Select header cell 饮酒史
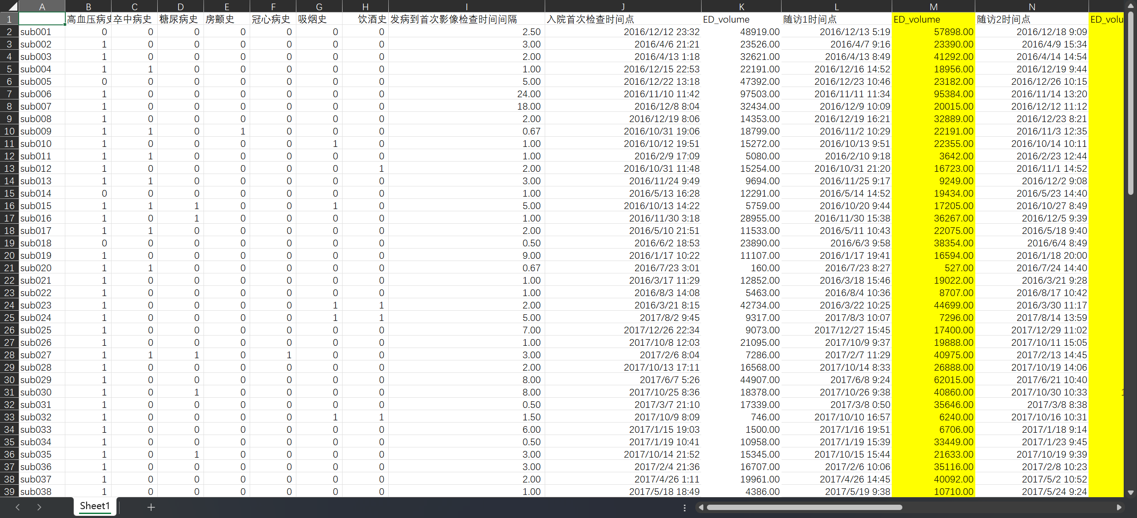Viewport: 1137px width, 518px height. pos(366,19)
